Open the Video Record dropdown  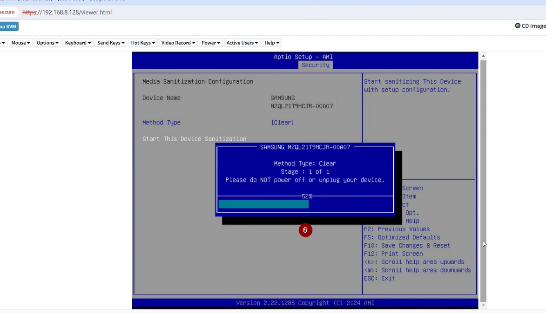178,43
